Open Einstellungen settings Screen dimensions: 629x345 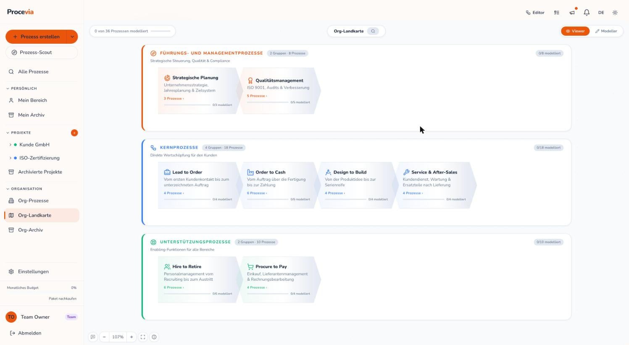42,271
